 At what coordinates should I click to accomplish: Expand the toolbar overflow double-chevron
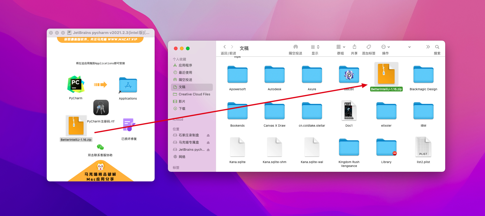click(428, 47)
